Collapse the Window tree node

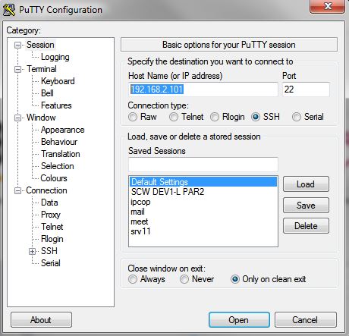point(17,118)
